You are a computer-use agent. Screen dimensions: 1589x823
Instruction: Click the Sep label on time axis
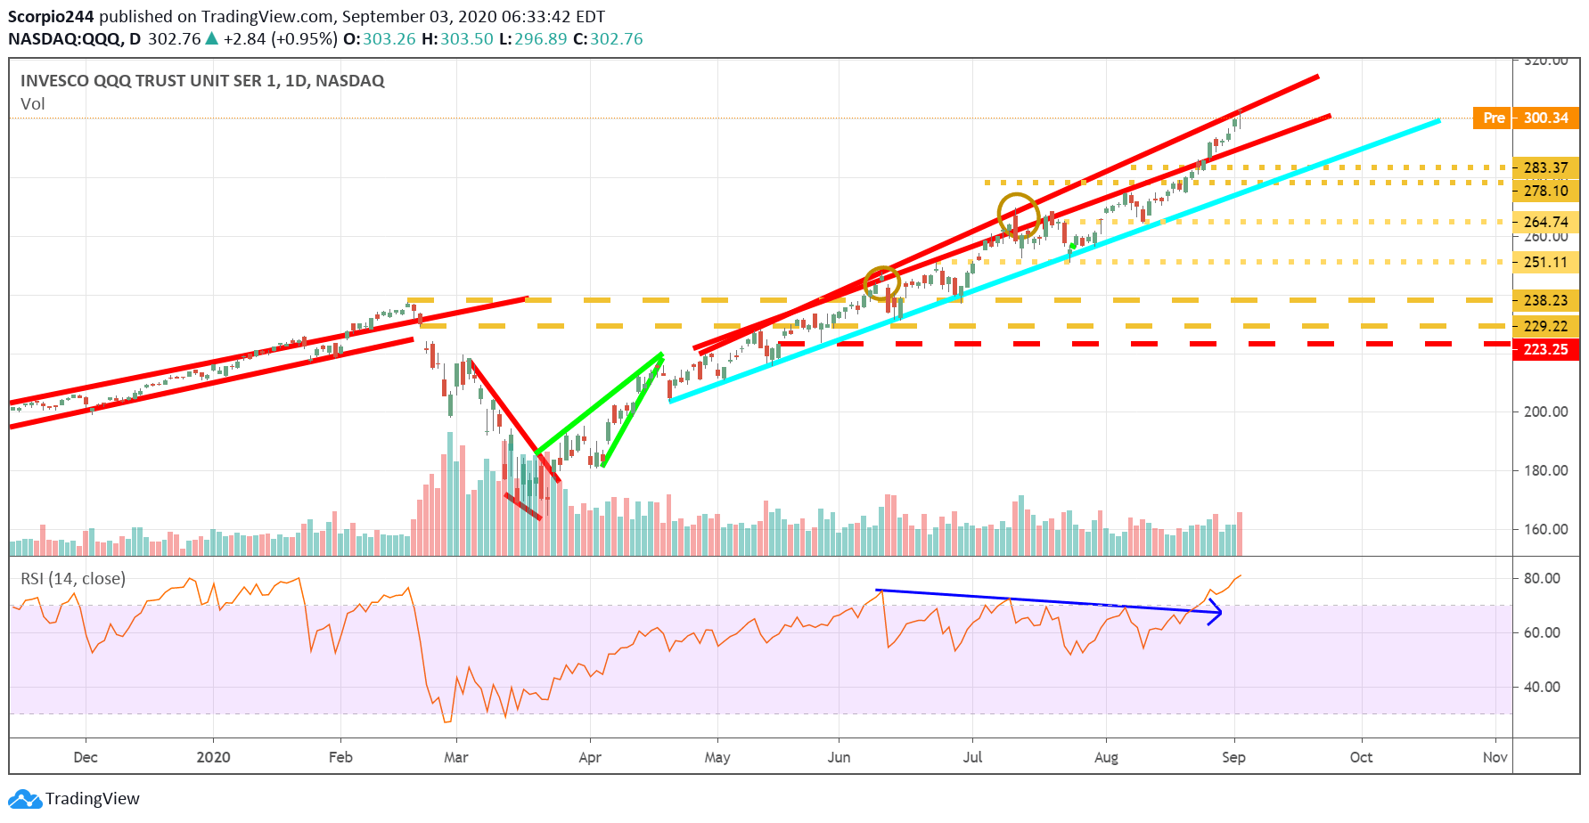click(1233, 758)
